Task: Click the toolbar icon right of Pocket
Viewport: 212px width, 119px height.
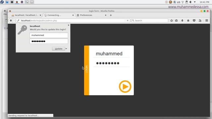Action: (x=200, y=20)
